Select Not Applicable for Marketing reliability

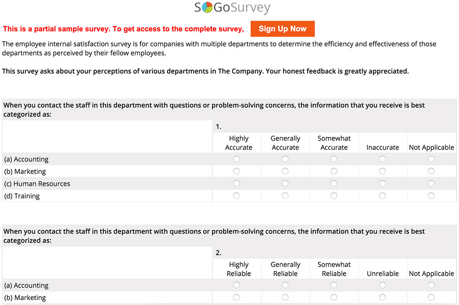click(431, 297)
